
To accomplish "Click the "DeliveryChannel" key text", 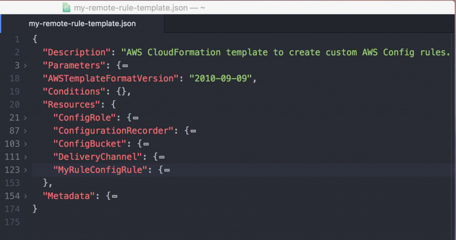I will [x=98, y=157].
